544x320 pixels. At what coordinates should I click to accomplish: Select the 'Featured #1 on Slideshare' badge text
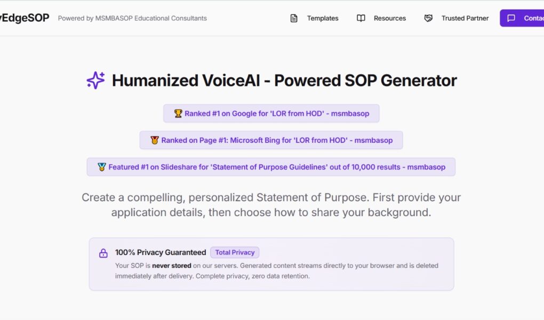tap(277, 167)
